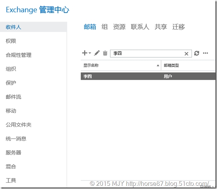Open the dropdown arrow beside the plus icon
Screen dimensions: 217x189
(90, 53)
